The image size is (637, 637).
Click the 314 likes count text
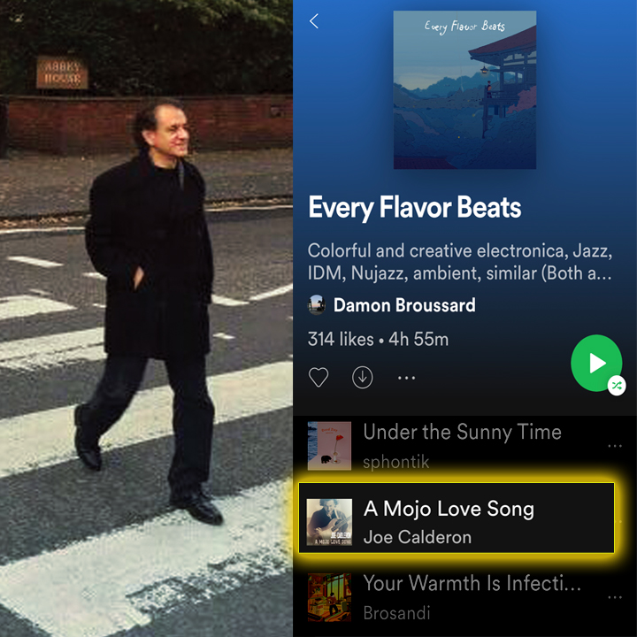tap(341, 339)
